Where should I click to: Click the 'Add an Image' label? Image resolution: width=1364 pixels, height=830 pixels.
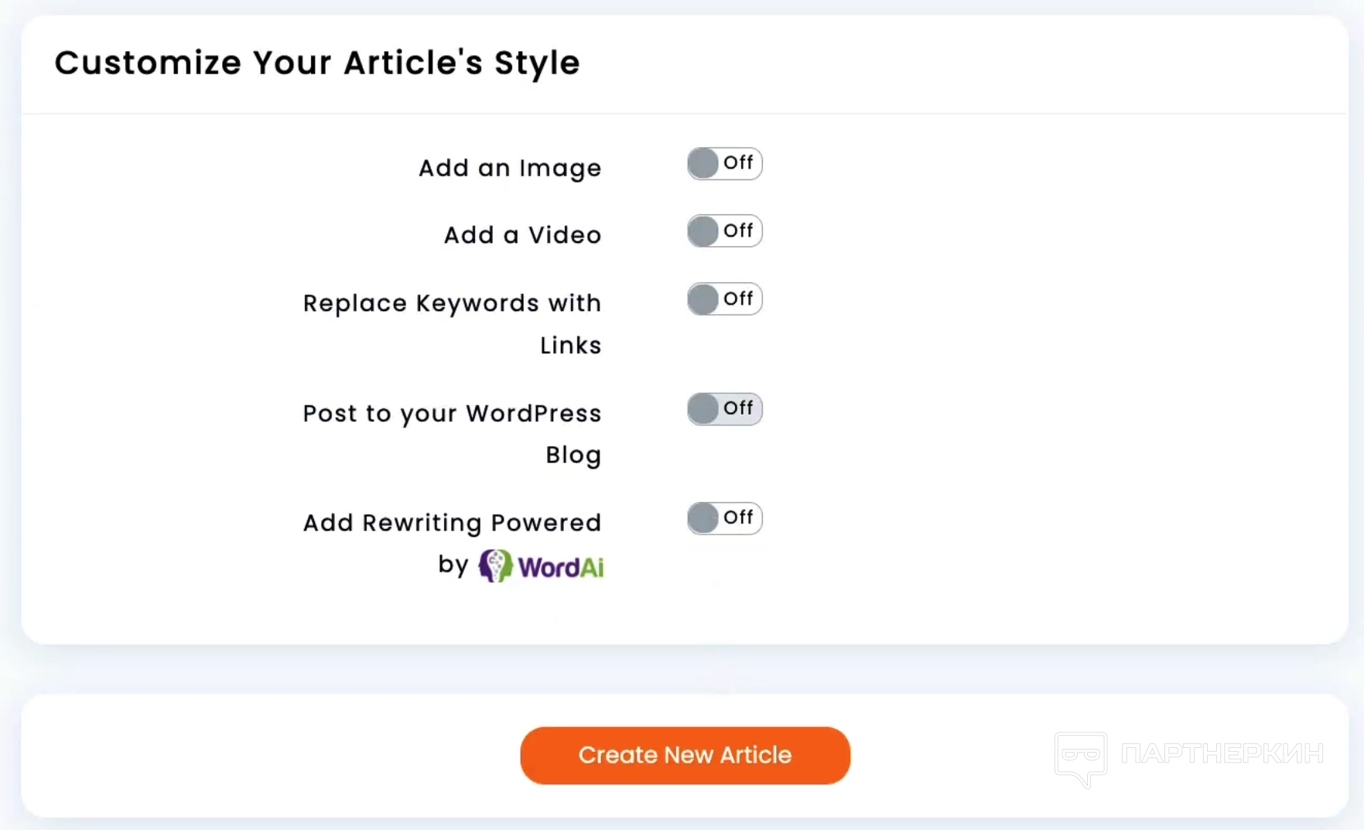tap(510, 169)
